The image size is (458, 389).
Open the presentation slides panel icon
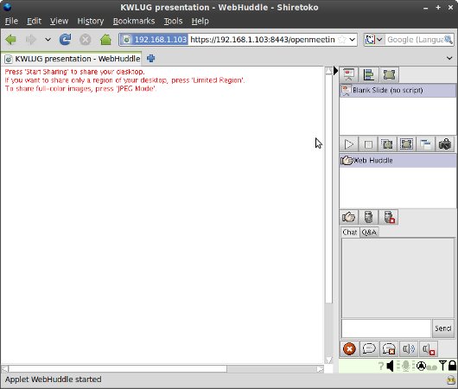(349, 74)
